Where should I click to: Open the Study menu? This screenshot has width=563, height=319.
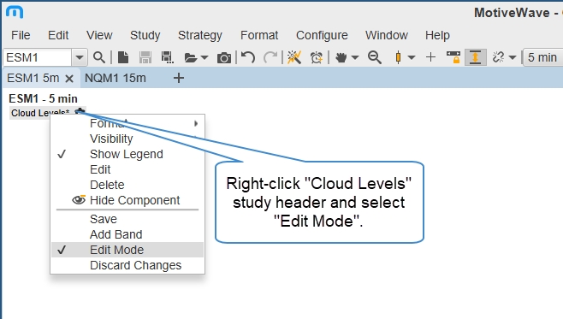point(145,35)
